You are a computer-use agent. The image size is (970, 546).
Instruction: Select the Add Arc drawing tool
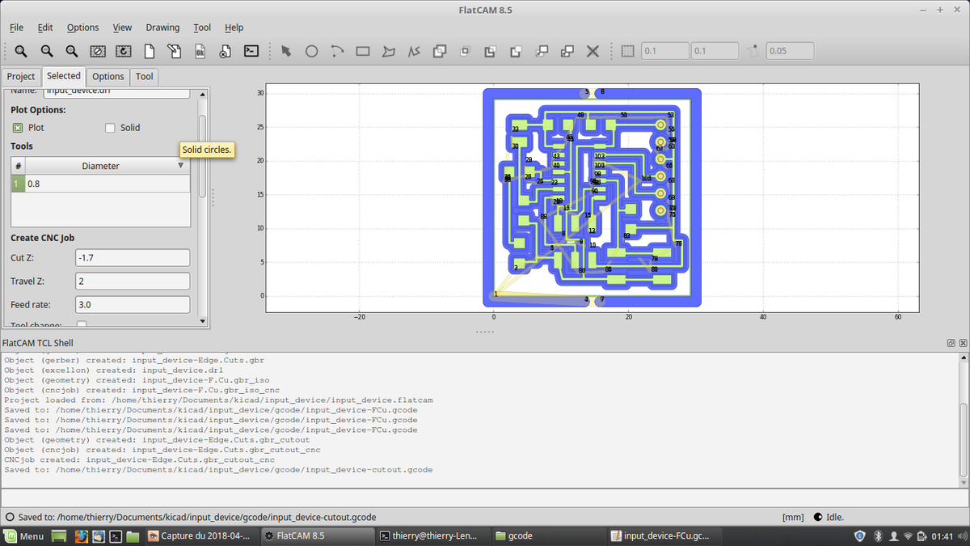point(337,51)
